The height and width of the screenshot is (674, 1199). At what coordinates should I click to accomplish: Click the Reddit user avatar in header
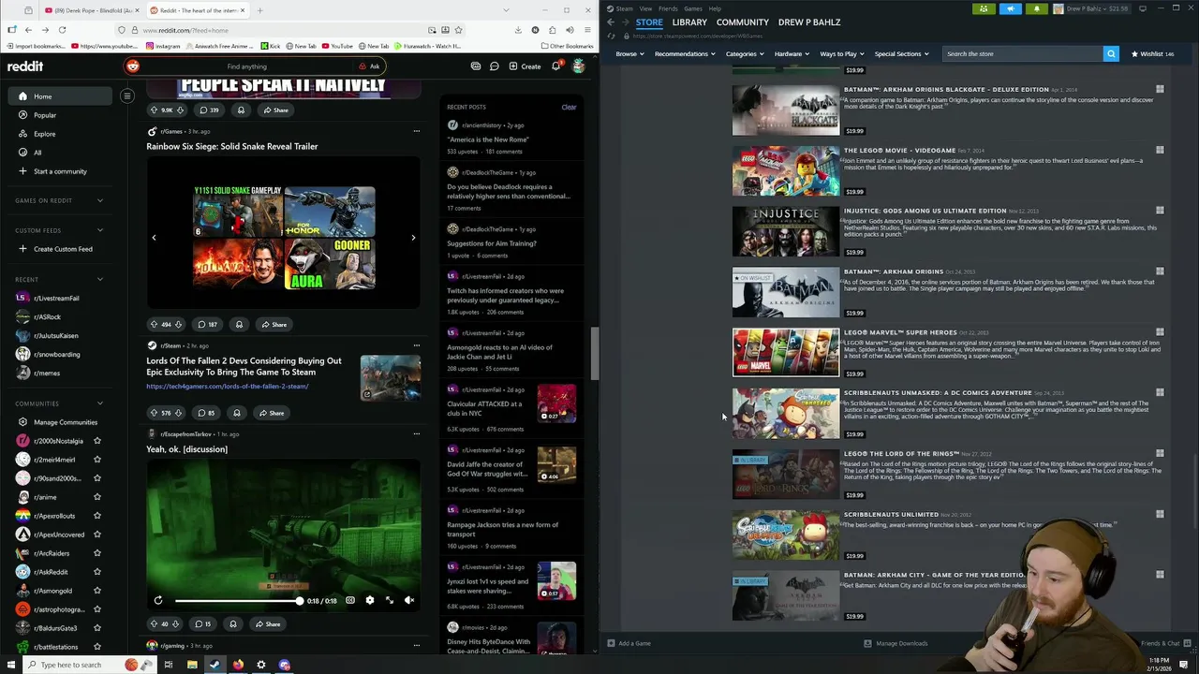coord(579,66)
